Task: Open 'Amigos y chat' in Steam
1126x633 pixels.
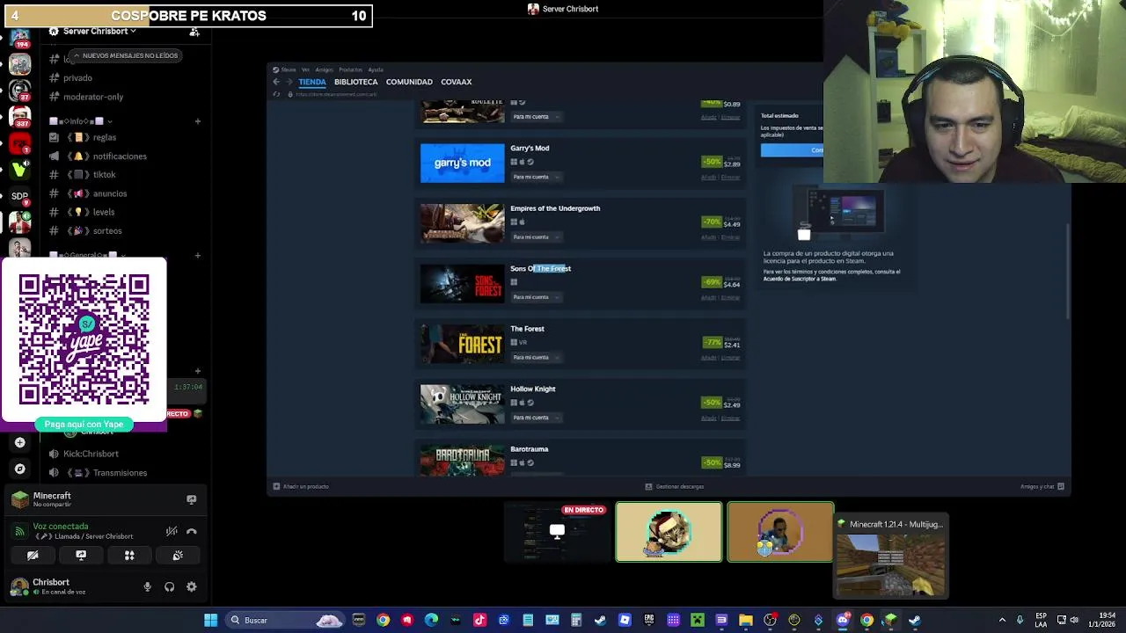Action: (1042, 486)
